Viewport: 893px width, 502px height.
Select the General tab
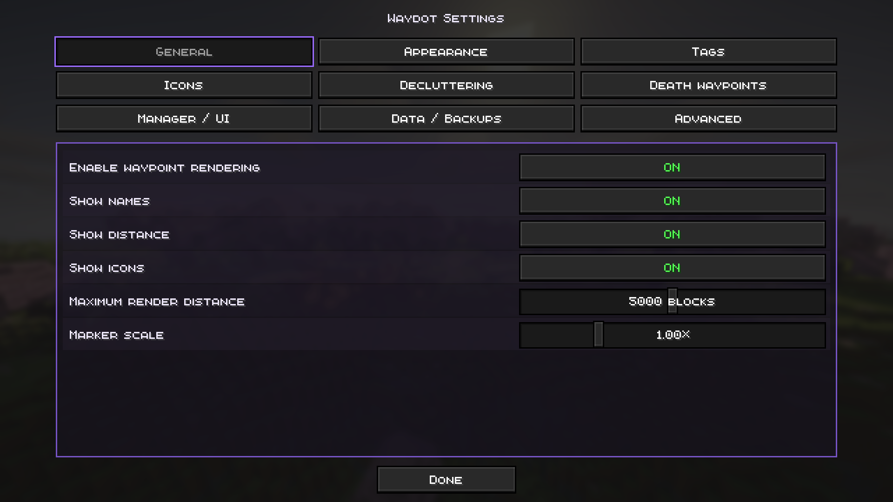(x=184, y=52)
